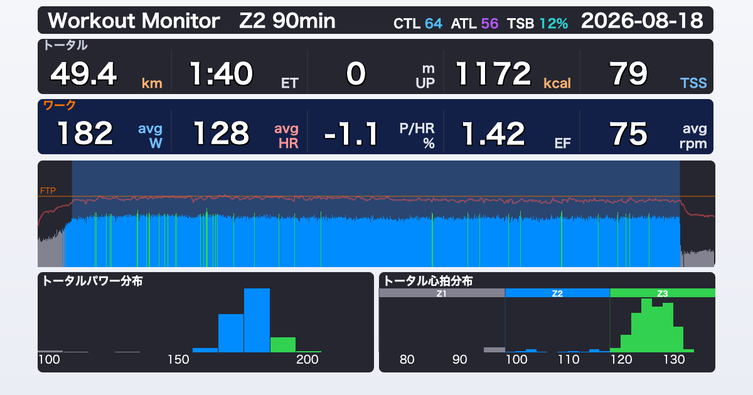Viewport: 753px width, 395px height.
Task: Select the Z2 heart rate zone header
Action: pos(557,293)
